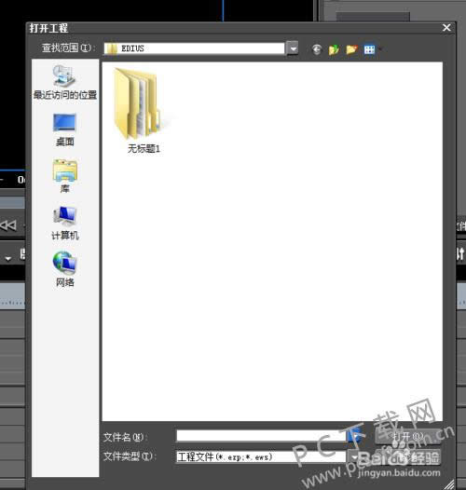Click the 文件名 filename input field

262,436
